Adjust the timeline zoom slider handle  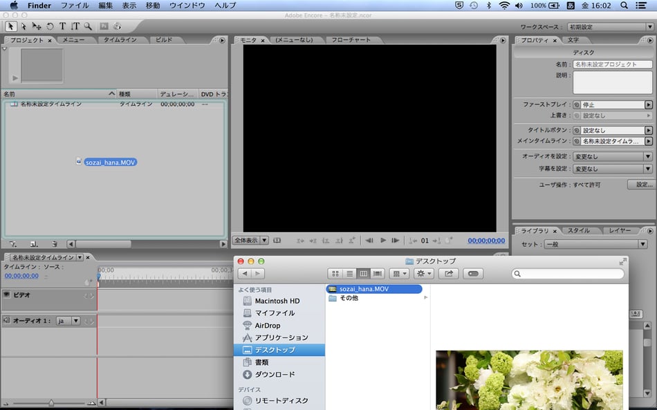pos(50,402)
